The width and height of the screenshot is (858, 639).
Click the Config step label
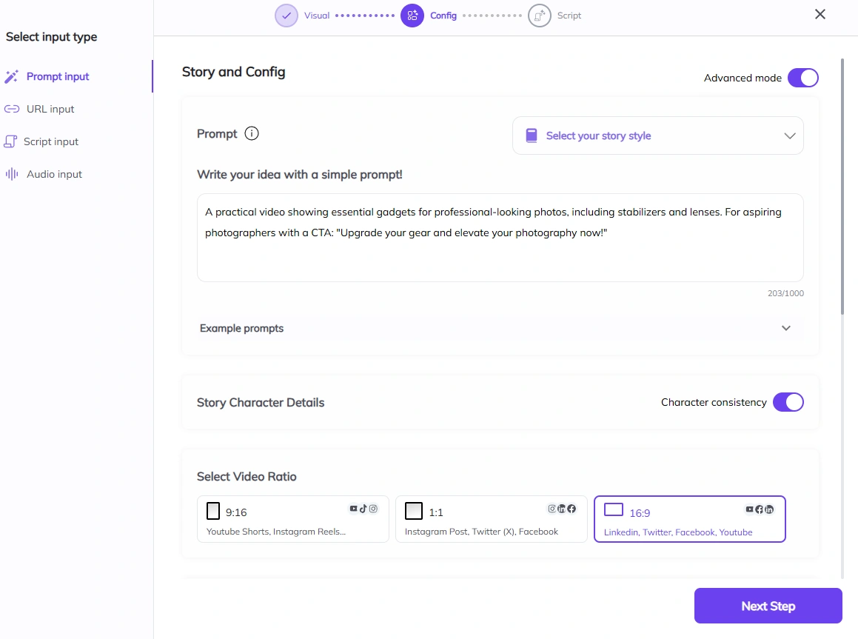443,16
